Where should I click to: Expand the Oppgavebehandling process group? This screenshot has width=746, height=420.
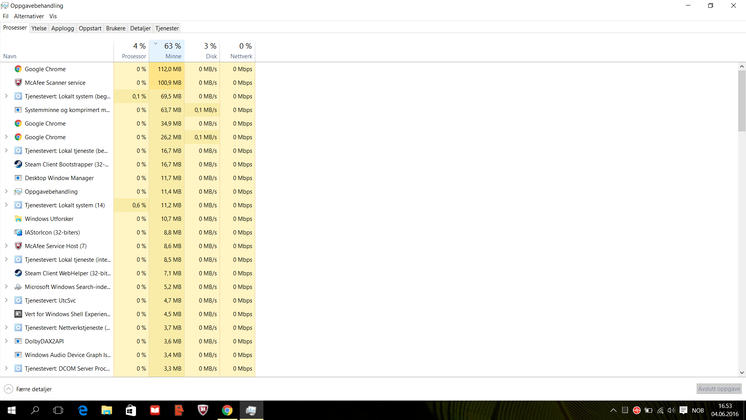pos(6,191)
